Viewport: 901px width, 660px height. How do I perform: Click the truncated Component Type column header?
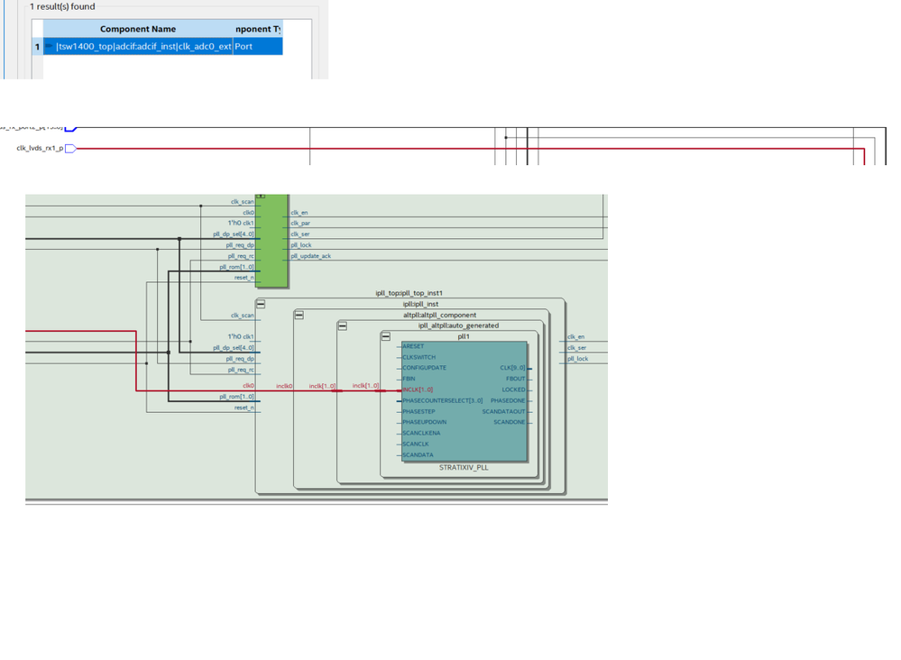(258, 29)
